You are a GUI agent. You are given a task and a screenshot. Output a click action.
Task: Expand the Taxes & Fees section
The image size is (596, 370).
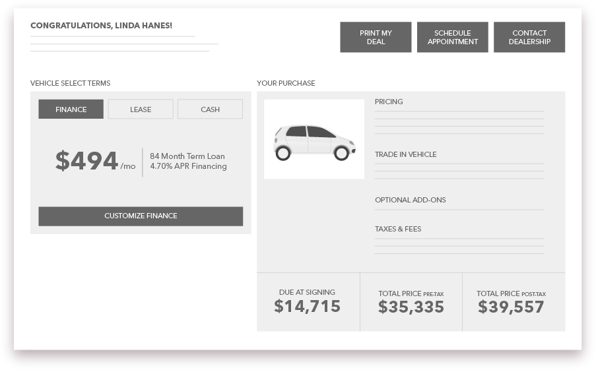[398, 229]
